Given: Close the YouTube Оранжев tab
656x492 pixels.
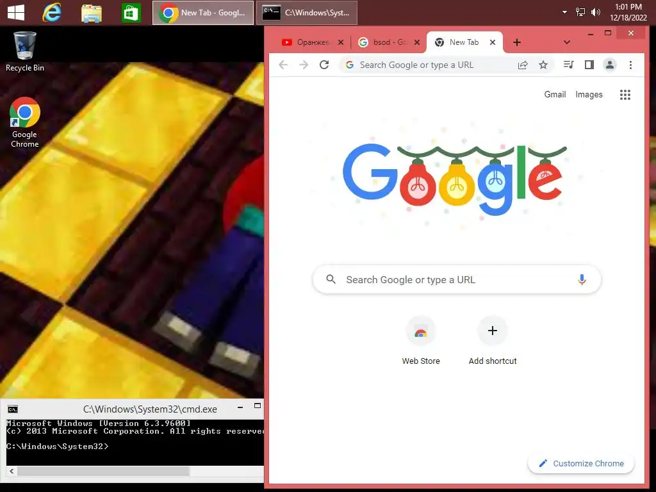Looking at the screenshot, I should pyautogui.click(x=341, y=42).
